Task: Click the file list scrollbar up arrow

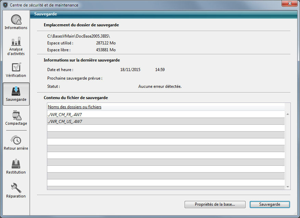Action: point(288,114)
